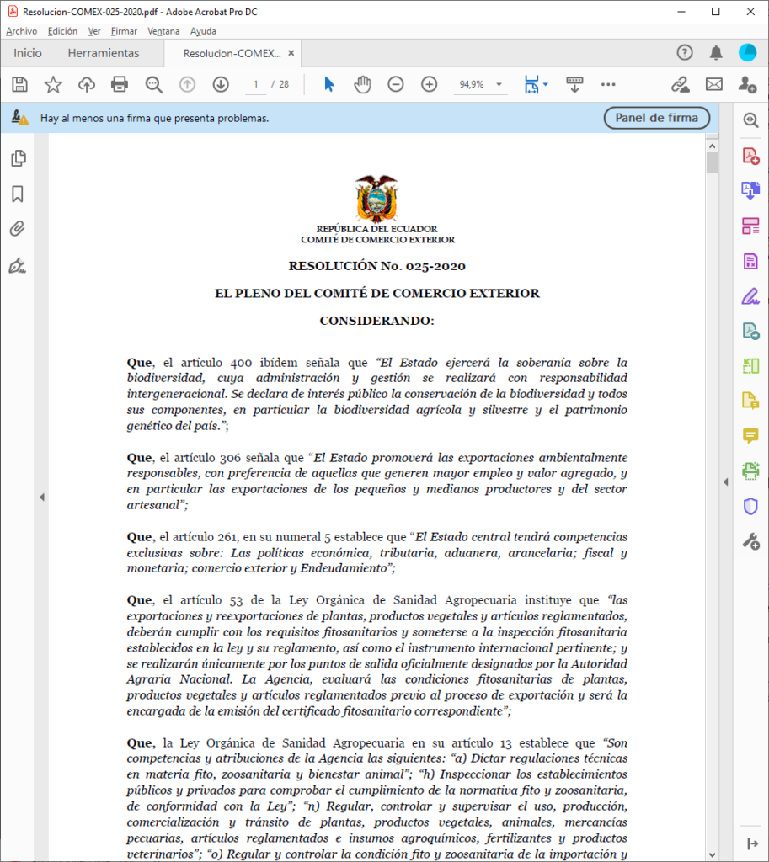Switch to the Herramientas tab

coord(104,53)
